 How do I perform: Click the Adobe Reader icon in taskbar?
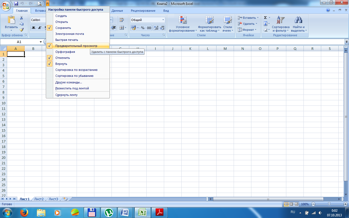pos(159,212)
